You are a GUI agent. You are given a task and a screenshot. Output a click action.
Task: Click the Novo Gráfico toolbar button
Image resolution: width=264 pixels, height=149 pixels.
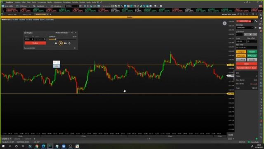(x=7, y=6)
